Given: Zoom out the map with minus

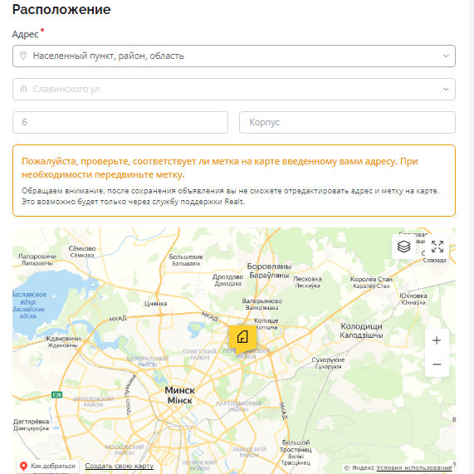Looking at the screenshot, I should [437, 364].
